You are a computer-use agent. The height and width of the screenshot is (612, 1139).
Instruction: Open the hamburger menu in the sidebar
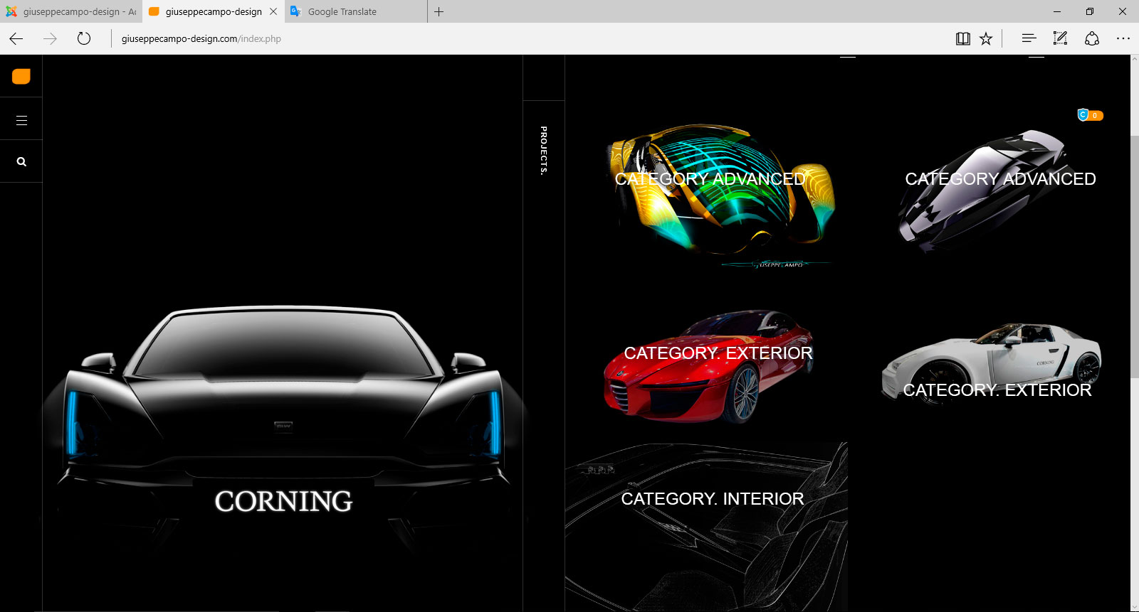click(x=21, y=120)
